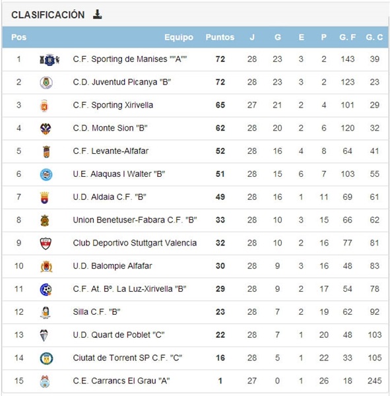Viewport: 390px width, 396px height.
Task: Click U.D. Balompie Alfafar team name
Action: click(x=112, y=266)
